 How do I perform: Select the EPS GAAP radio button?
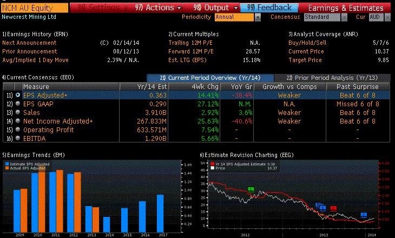(18, 104)
